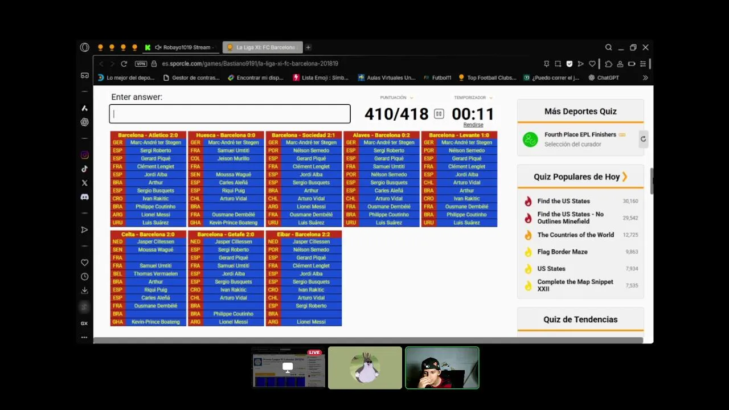Open 'Encontrar mi disp...' bookmark

pos(255,77)
